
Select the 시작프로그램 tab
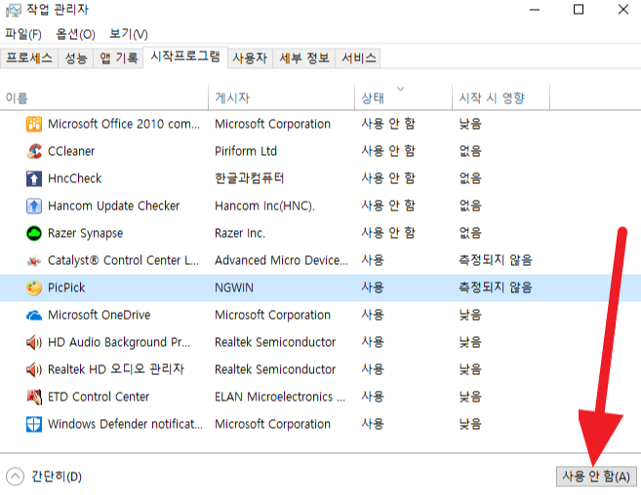point(185,57)
